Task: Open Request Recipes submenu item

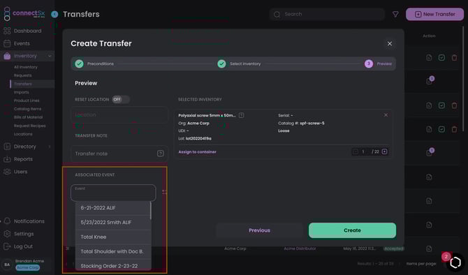Action: pyautogui.click(x=29, y=126)
